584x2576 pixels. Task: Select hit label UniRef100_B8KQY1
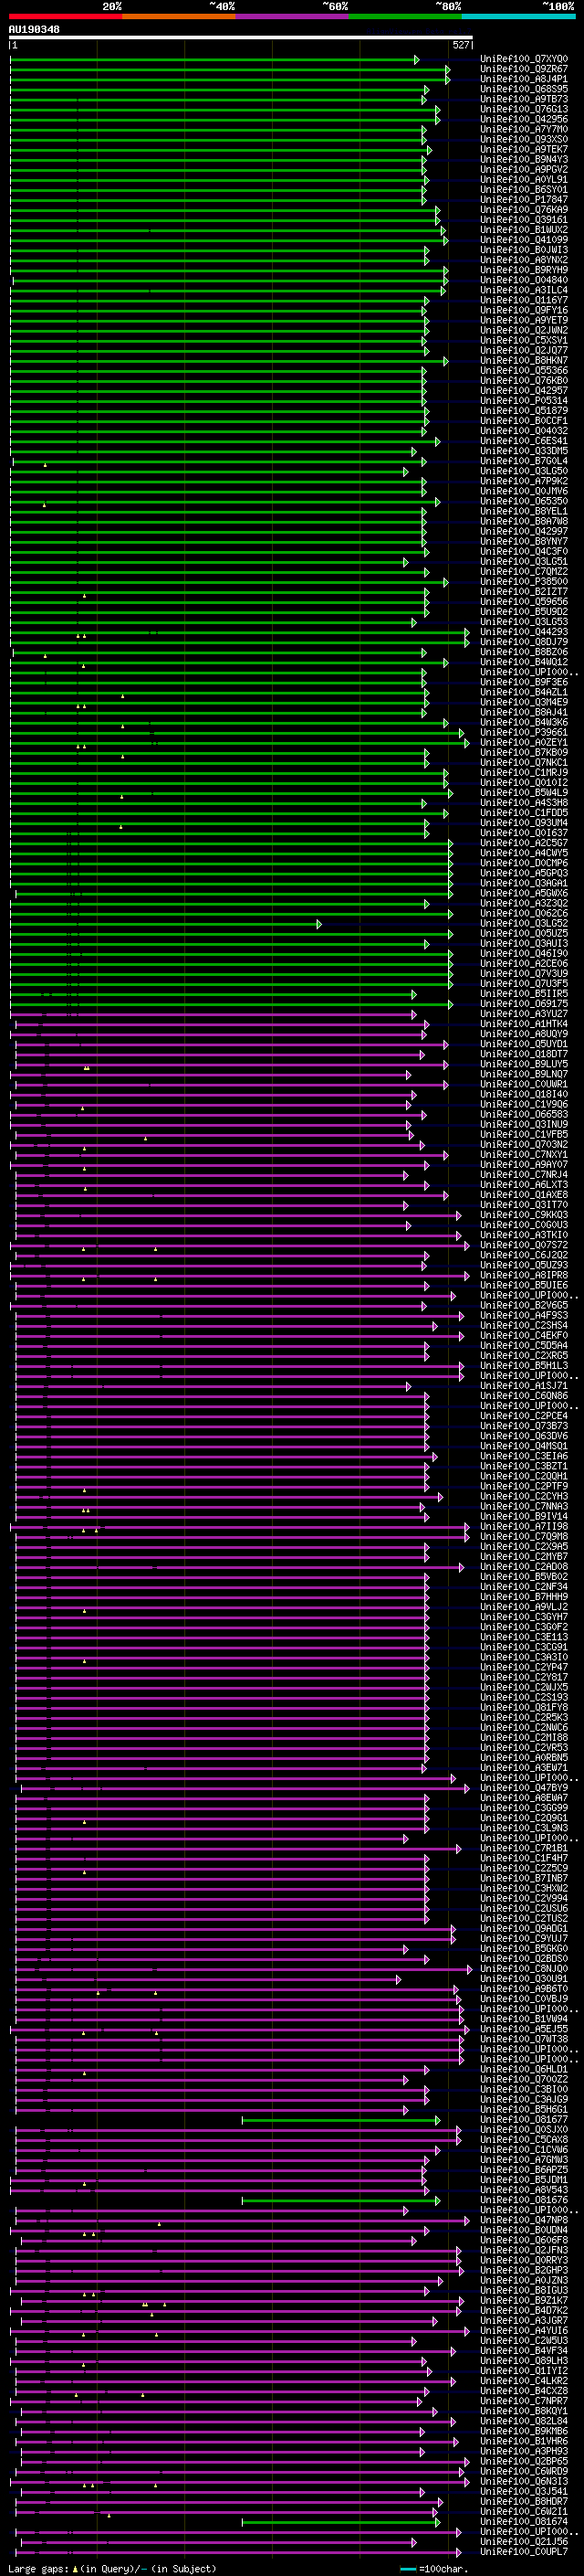coord(524,2411)
